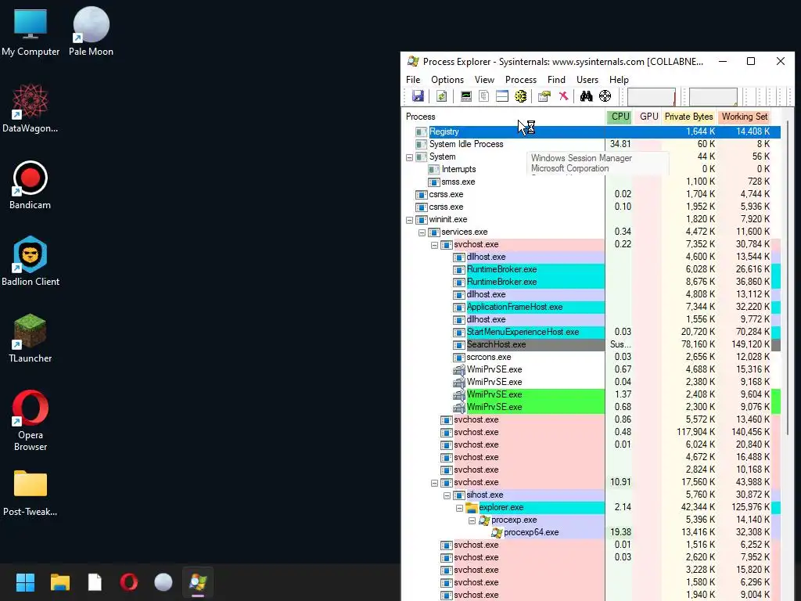Click the yellow gear DLL/handles view icon
This screenshot has height=601, width=801.
520,96
